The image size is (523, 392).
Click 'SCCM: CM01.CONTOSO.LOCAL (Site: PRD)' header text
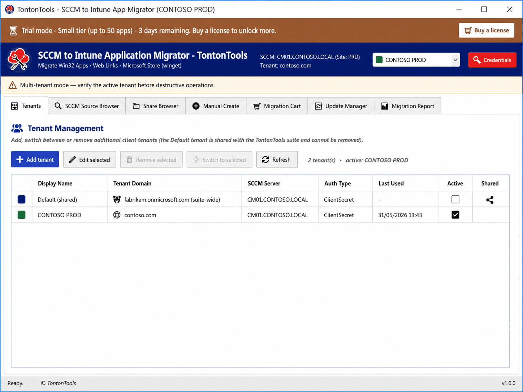[310, 57]
